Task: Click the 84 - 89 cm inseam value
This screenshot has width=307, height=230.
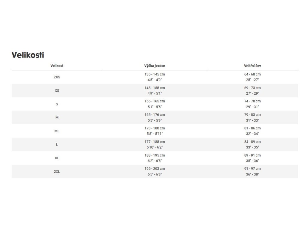Action: pos(252,142)
